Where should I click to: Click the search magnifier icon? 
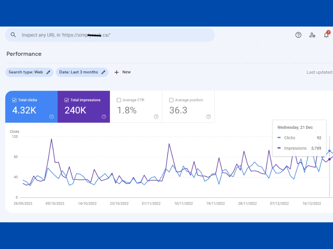click(13, 35)
